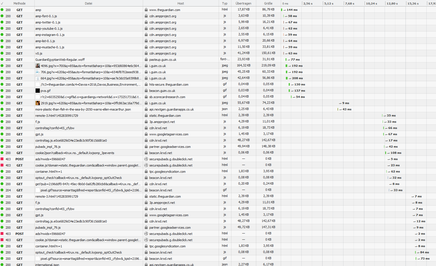The image size is (436, 266).
Task: Select the cookie2json?callback request name
Action: (x=75, y=153)
